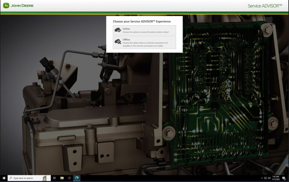289x182 pixels.
Task: Switch to Microsoft Edge in taskbar
Action: click(77, 178)
